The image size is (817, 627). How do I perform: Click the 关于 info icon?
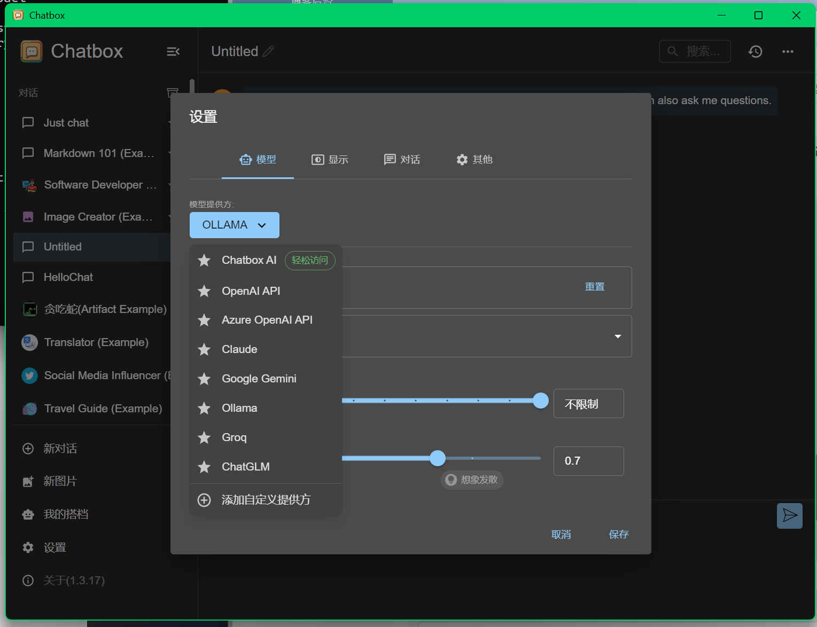pyautogui.click(x=28, y=581)
